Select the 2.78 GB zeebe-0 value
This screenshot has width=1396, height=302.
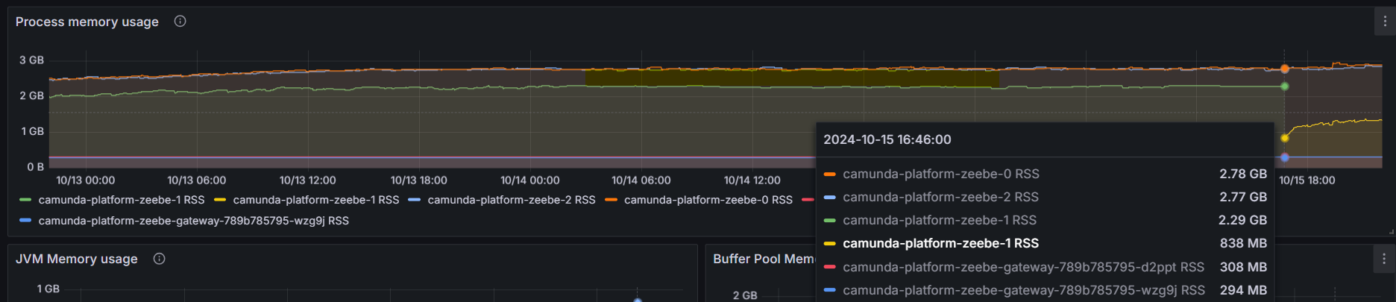click(1243, 174)
